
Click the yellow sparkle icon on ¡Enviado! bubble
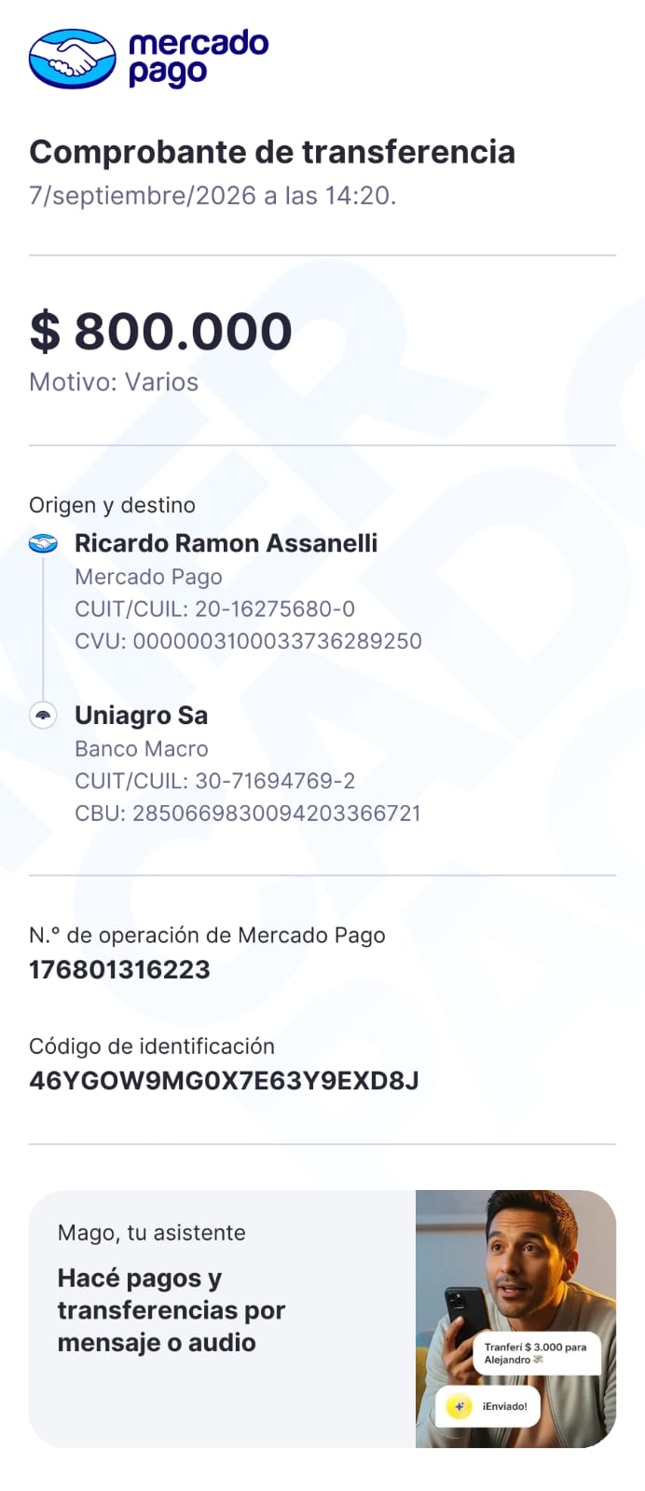point(459,1406)
